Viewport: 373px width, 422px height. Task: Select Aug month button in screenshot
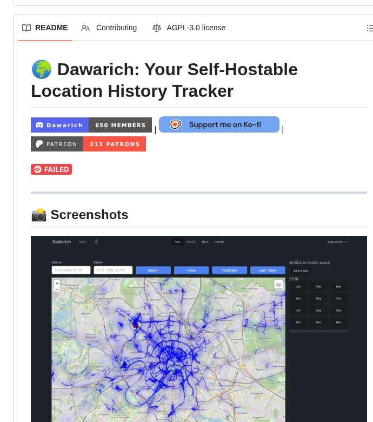[318, 311]
